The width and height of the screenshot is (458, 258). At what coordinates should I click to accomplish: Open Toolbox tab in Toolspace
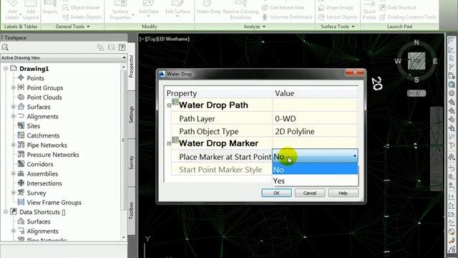tap(131, 211)
